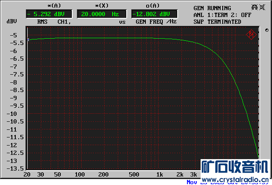
Task: Click the crossed-out speaker icon
Action: pyautogui.click(x=262, y=7)
